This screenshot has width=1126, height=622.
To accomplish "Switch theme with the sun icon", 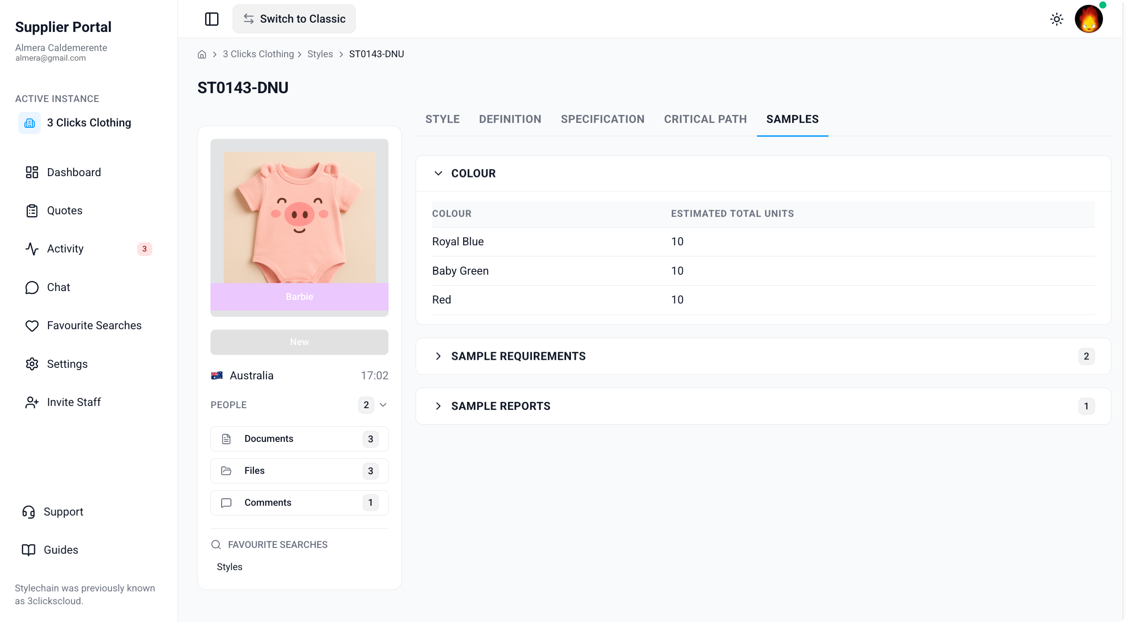I will pyautogui.click(x=1057, y=19).
